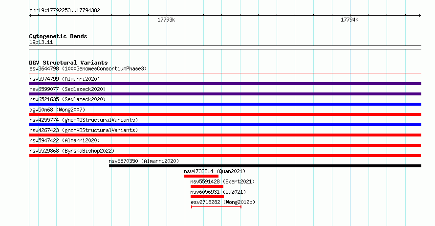Image resolution: width=435 pixels, height=226 pixels.
Task: Open nsv6599077 (Sedlazeck2020) label
Action: 67,89
